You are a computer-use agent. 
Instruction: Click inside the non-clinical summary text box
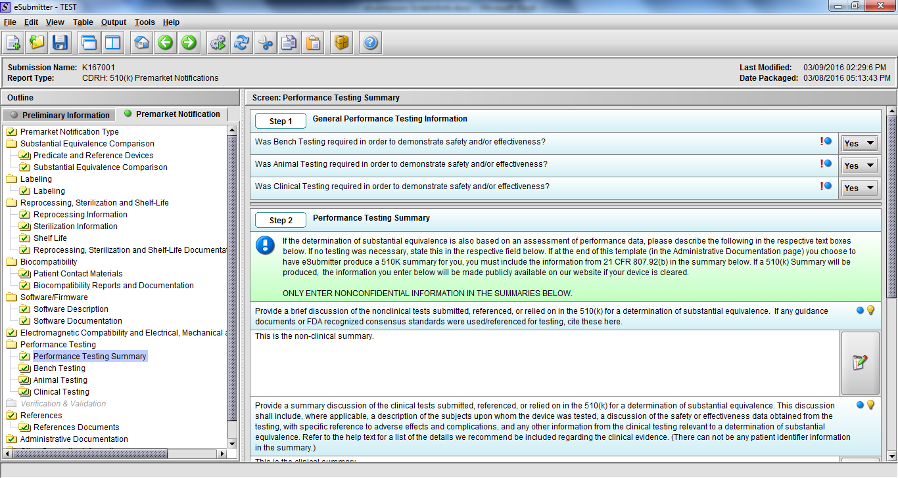point(545,363)
